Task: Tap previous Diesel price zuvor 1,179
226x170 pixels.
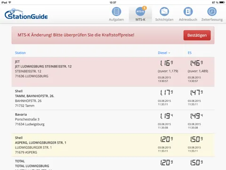Action: click(x=168, y=71)
